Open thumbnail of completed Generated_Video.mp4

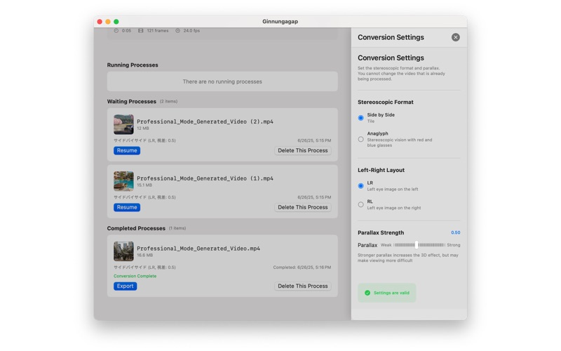pyautogui.click(x=123, y=251)
